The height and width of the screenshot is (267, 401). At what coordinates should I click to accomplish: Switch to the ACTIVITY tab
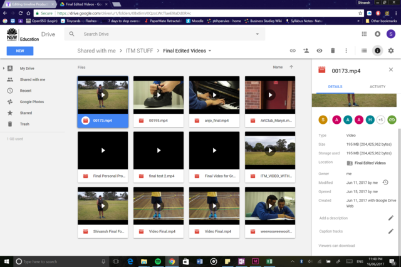click(377, 87)
